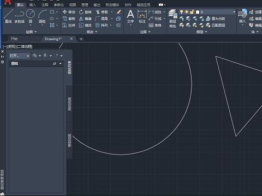Expand the Layers (图层) panel
The image size is (262, 196).
click(201, 32)
